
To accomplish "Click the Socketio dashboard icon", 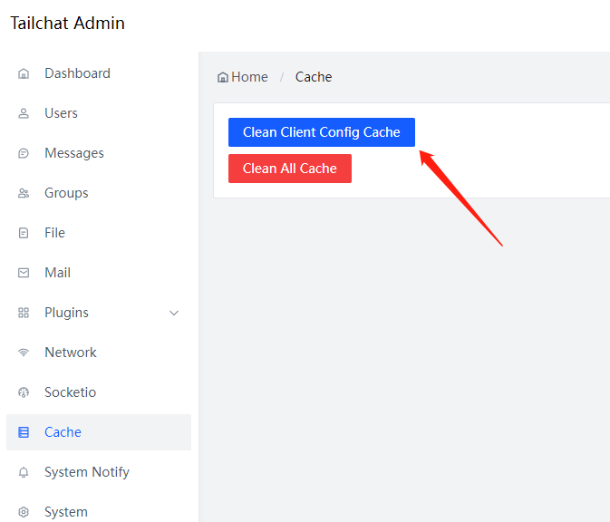I will [24, 392].
